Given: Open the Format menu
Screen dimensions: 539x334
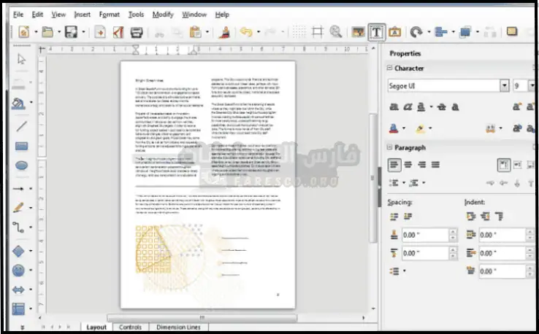Looking at the screenshot, I should [109, 14].
